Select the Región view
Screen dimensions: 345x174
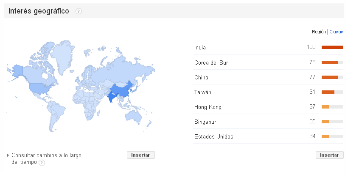[319, 32]
